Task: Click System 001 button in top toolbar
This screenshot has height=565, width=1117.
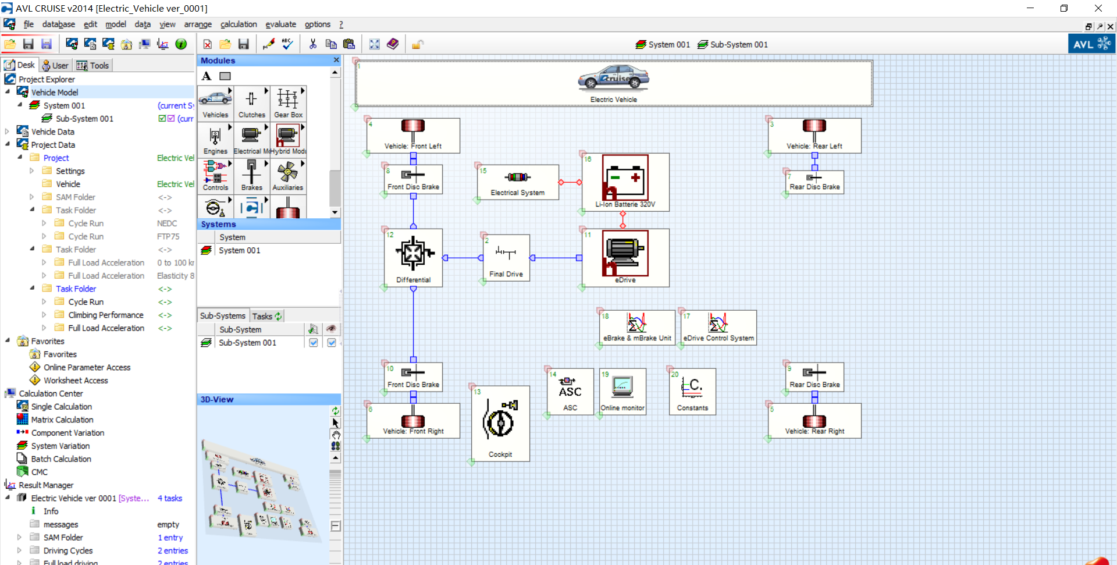Action: [x=663, y=45]
